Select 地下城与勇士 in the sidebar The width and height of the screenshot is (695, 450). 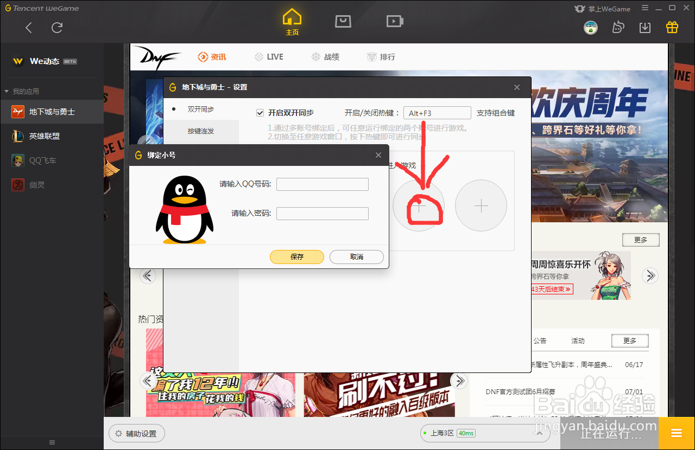click(x=52, y=112)
